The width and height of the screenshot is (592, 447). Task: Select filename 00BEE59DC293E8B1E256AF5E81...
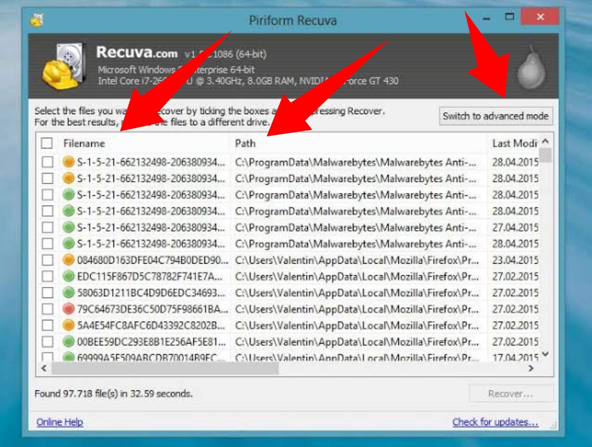click(x=151, y=342)
